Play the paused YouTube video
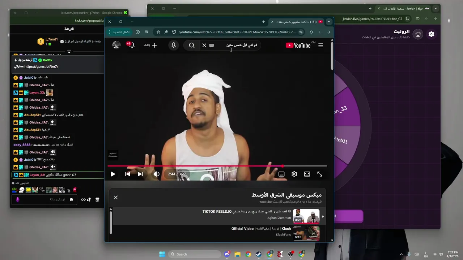 113,174
